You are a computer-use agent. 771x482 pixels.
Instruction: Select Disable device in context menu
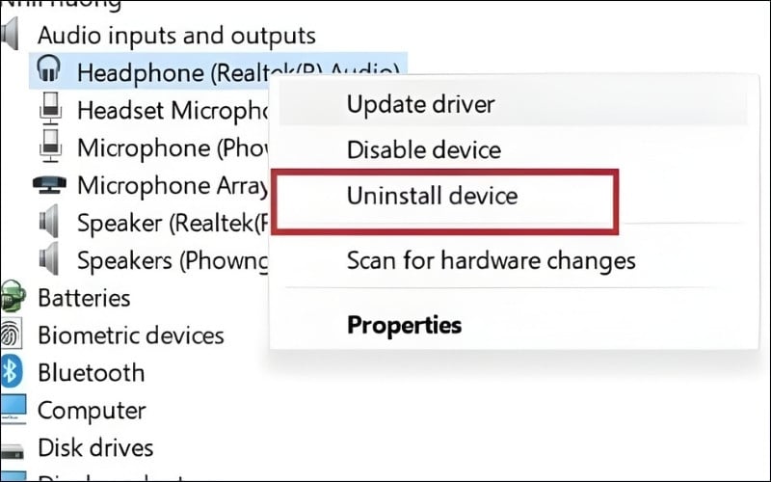423,150
